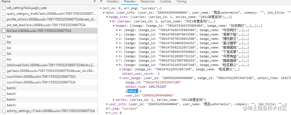Click the err_no: 0 line at bottom
The image size is (291, 115).
tap(114, 113)
